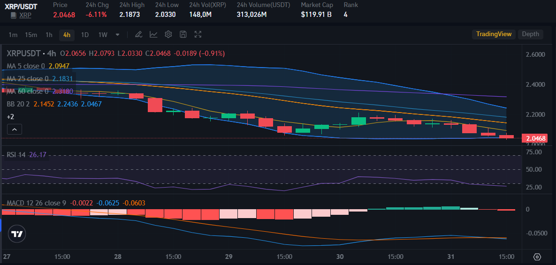Toggle fullscreen chart mode icon
Viewport: 556px width, 265px height.
coord(198,34)
